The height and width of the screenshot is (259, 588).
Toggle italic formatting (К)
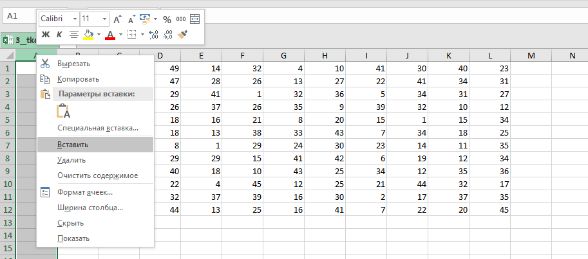(59, 35)
